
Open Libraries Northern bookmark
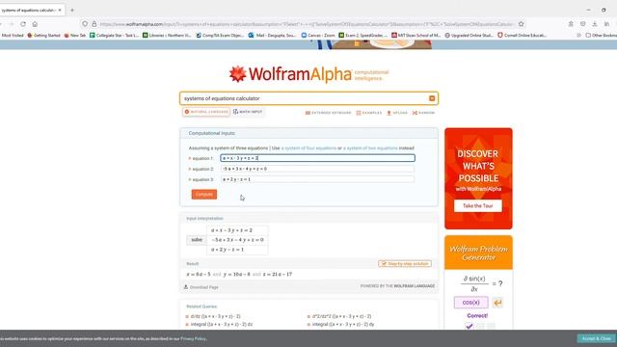[167, 35]
